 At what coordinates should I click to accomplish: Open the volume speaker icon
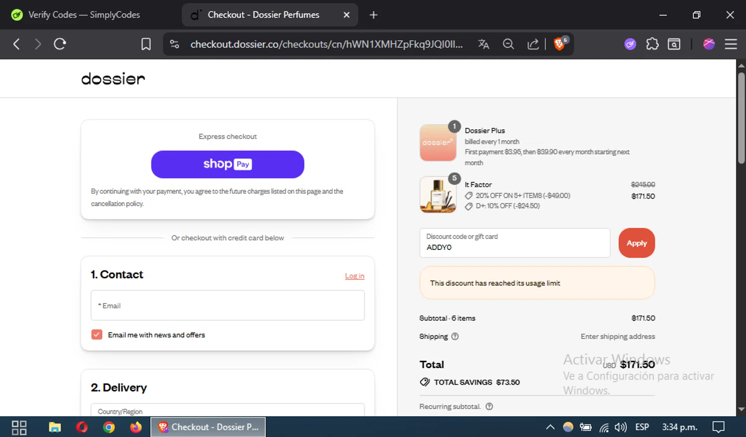coord(621,427)
